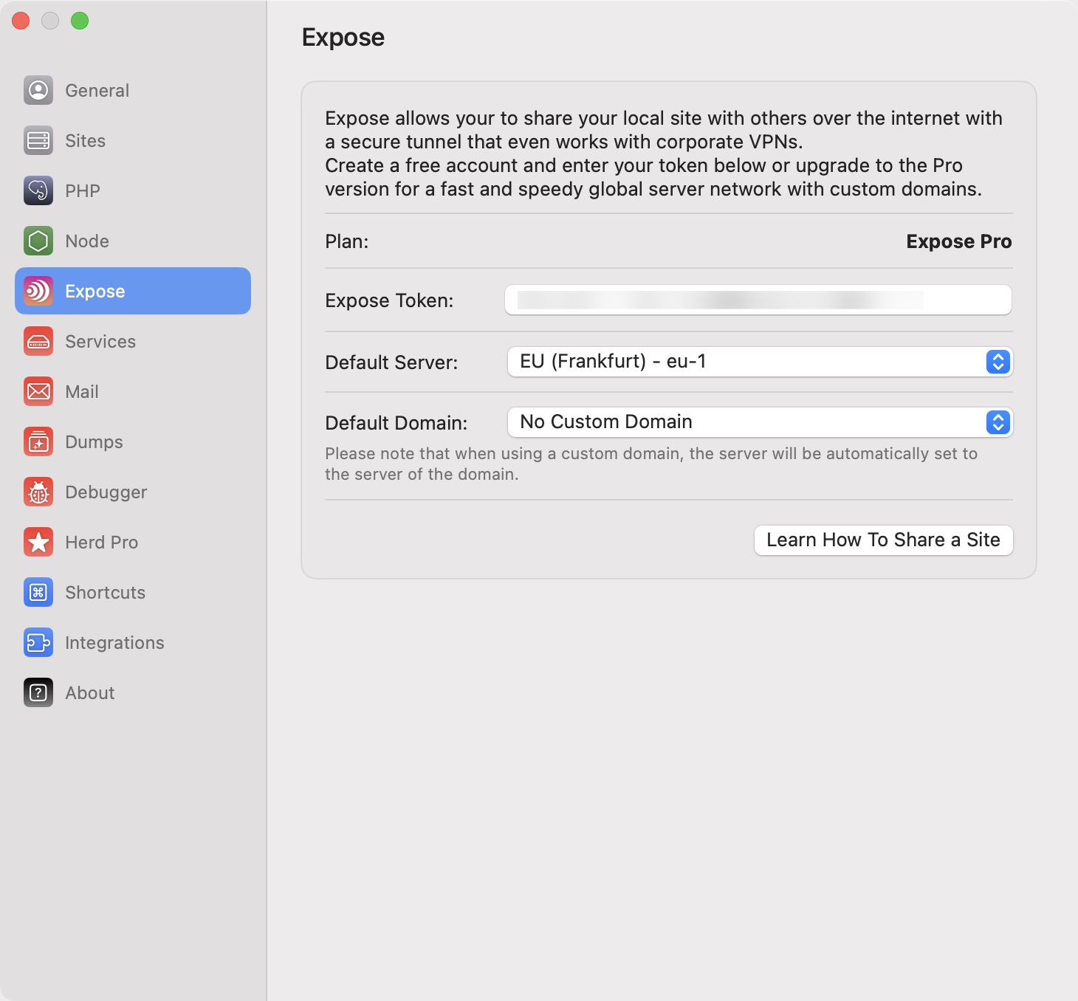Open the Default Server dropdown
The width and height of the screenshot is (1078, 1001).
[x=760, y=362]
